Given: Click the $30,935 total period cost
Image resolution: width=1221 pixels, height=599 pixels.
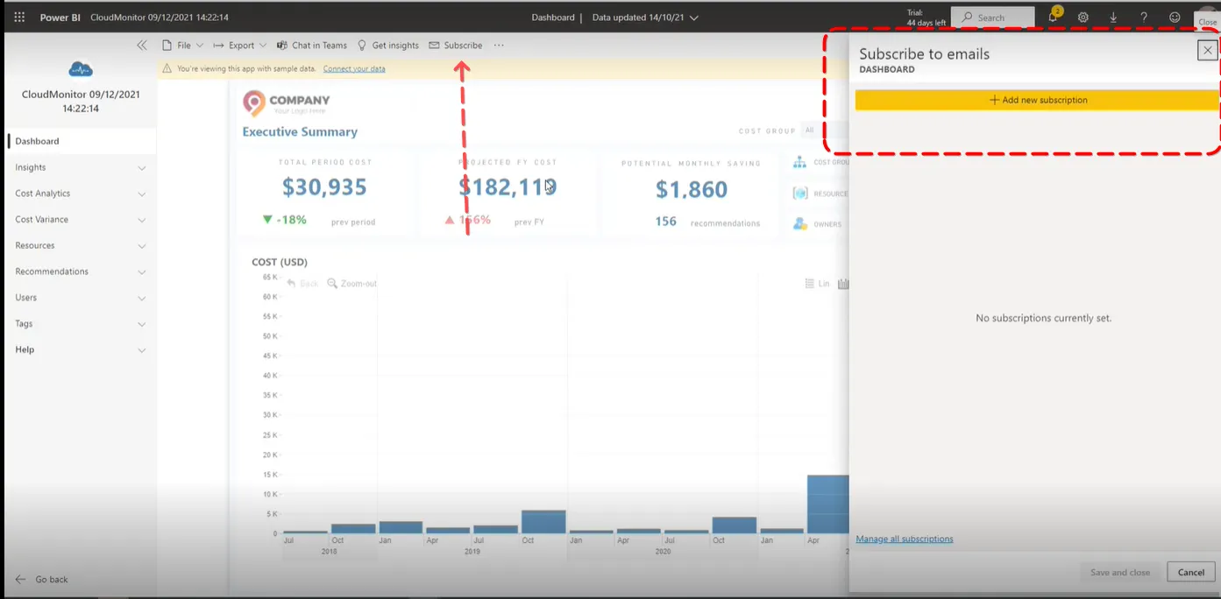Looking at the screenshot, I should point(324,187).
